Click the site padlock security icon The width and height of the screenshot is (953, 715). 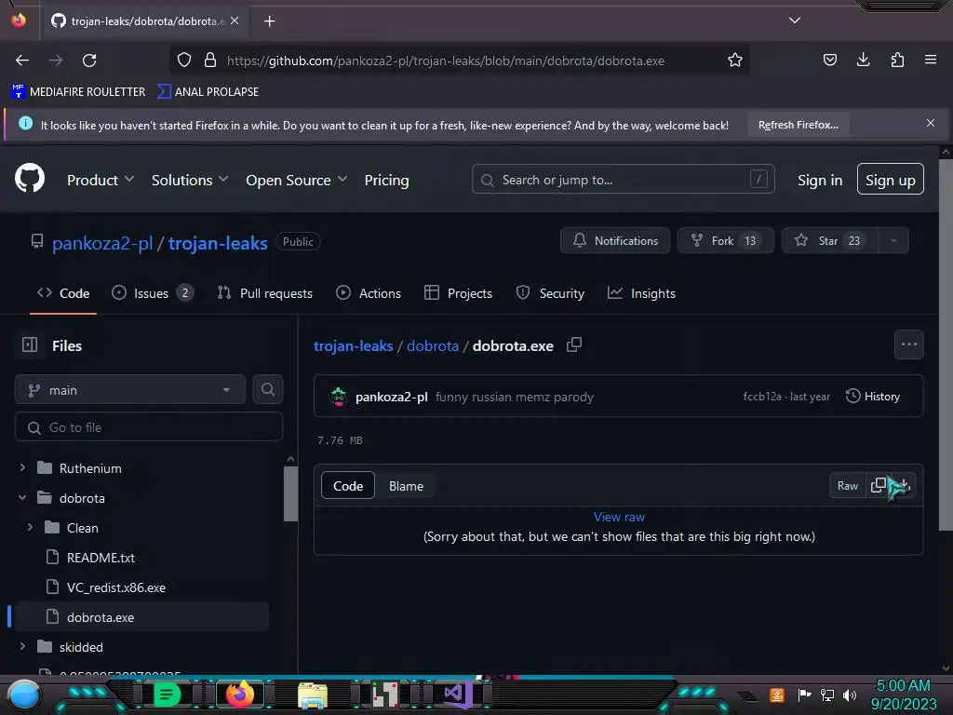[x=210, y=61]
